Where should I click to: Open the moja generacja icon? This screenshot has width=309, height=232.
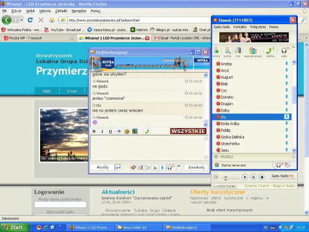coord(253,52)
